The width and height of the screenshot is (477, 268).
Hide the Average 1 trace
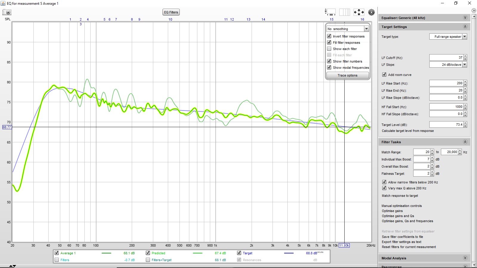[57, 253]
